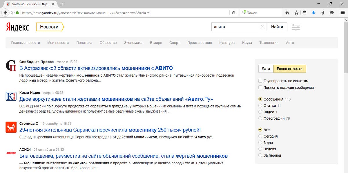
Task: Open search filter sliders beside Найти
Action: (x=296, y=27)
